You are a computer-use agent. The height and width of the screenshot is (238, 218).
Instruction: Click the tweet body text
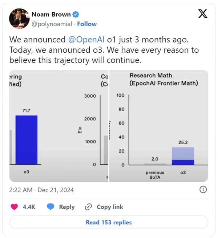point(104,49)
